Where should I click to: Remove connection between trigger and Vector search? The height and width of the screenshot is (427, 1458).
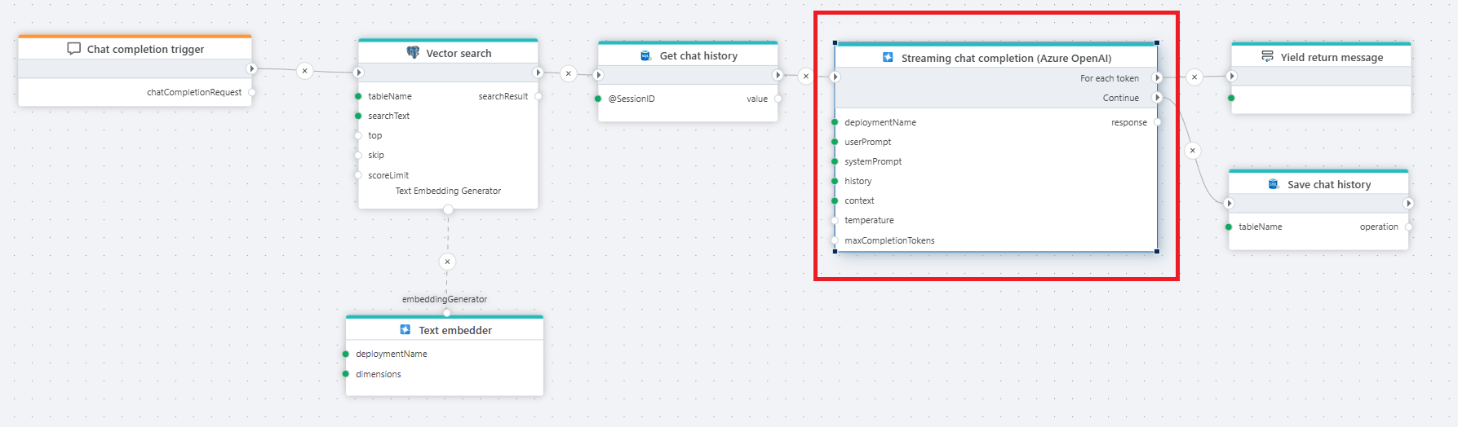click(x=304, y=71)
